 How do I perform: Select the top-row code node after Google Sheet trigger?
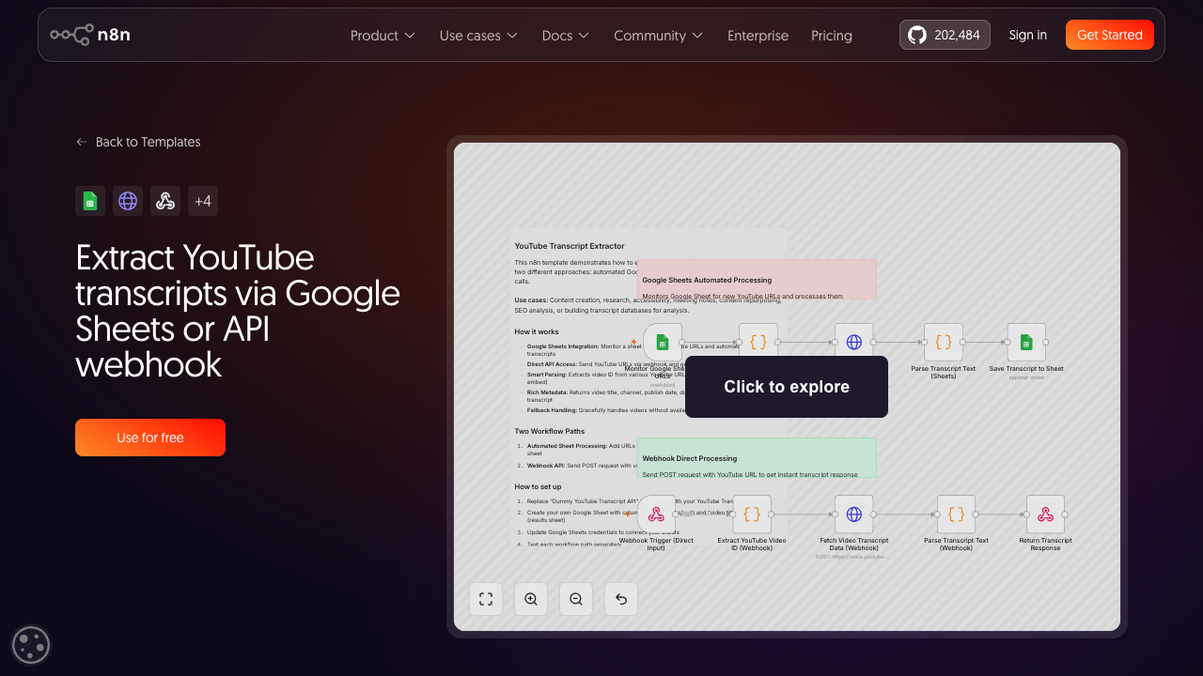pos(758,343)
